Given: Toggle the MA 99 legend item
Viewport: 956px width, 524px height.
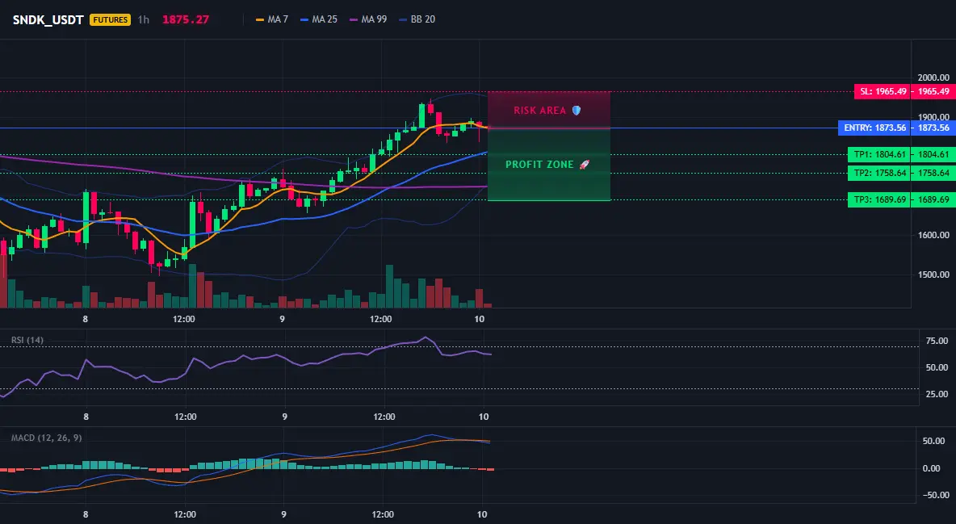Looking at the screenshot, I should [x=368, y=19].
